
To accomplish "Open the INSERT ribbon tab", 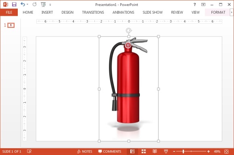I will pyautogui.click(x=47, y=12).
